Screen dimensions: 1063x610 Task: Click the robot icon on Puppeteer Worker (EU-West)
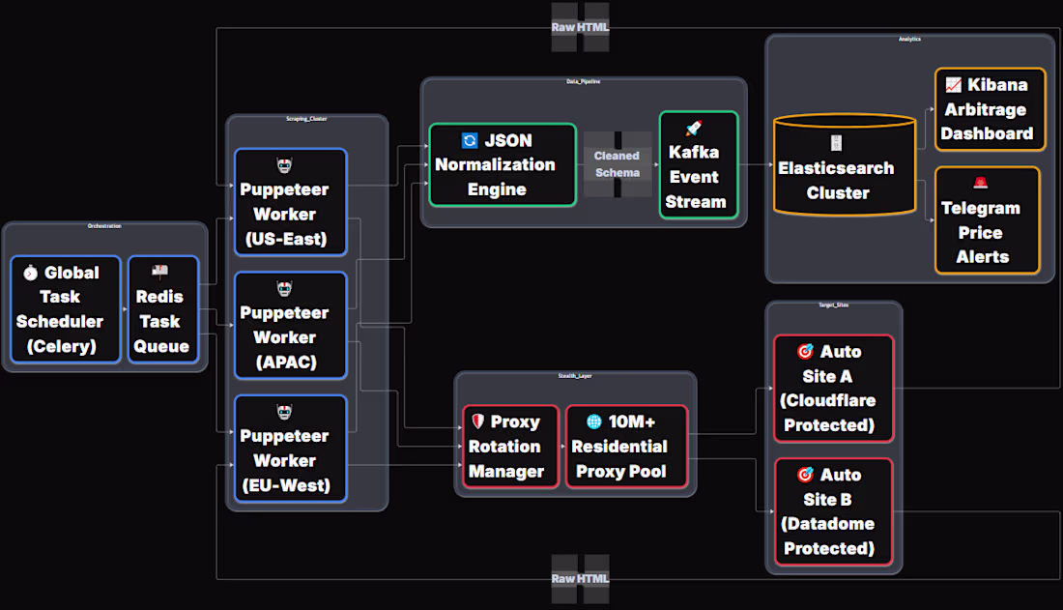click(285, 411)
